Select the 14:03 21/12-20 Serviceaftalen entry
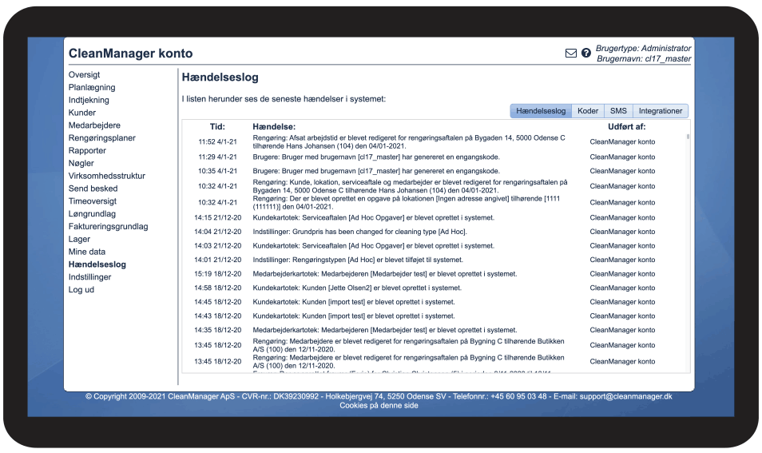This screenshot has width=762, height=453. [x=373, y=246]
